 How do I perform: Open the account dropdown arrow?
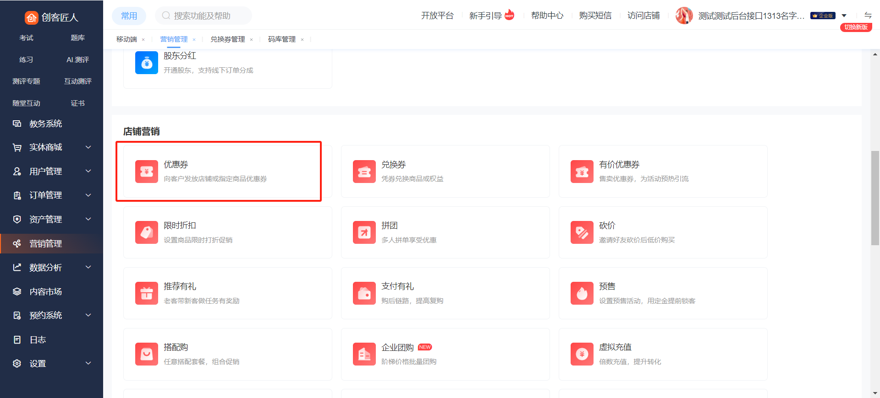844,16
